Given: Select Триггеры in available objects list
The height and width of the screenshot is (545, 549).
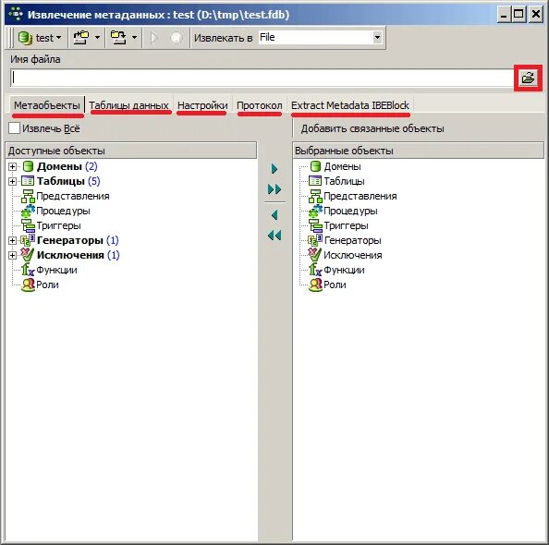Looking at the screenshot, I should [x=58, y=225].
